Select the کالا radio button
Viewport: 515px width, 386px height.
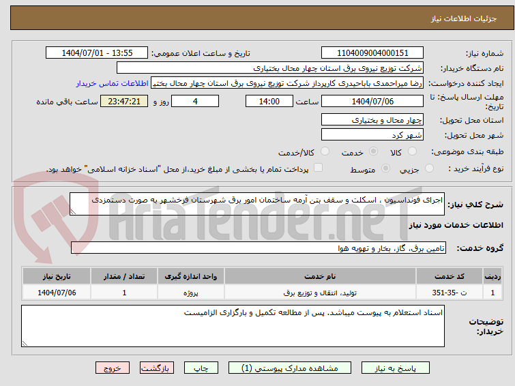(412, 151)
